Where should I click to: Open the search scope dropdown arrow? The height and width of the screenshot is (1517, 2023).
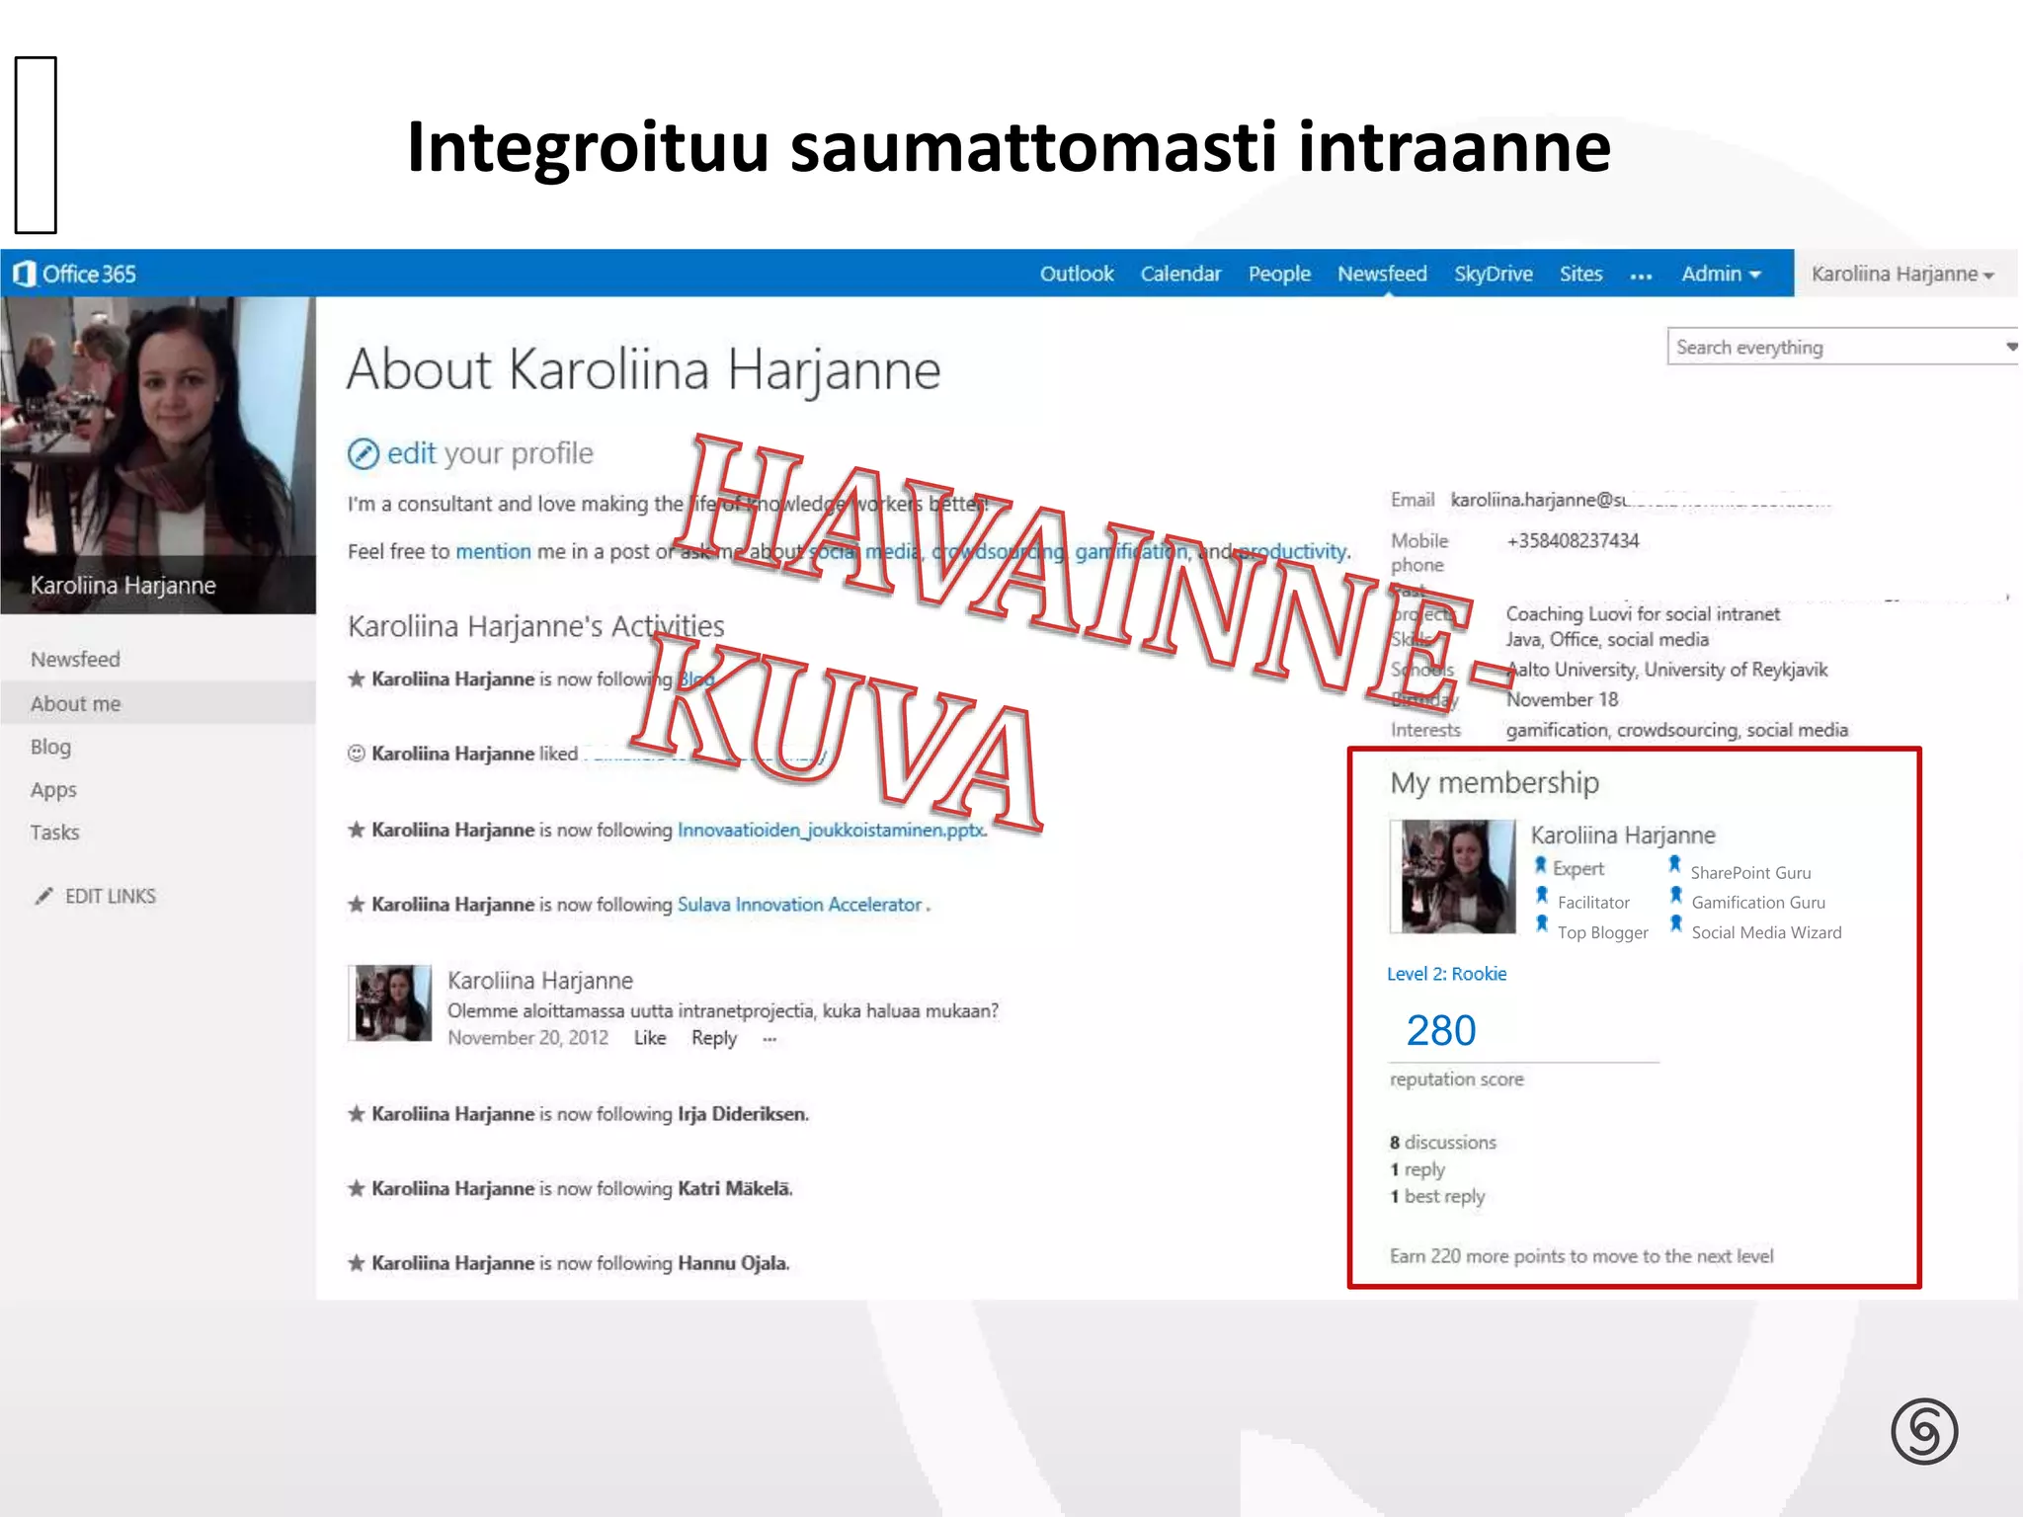tap(2011, 347)
